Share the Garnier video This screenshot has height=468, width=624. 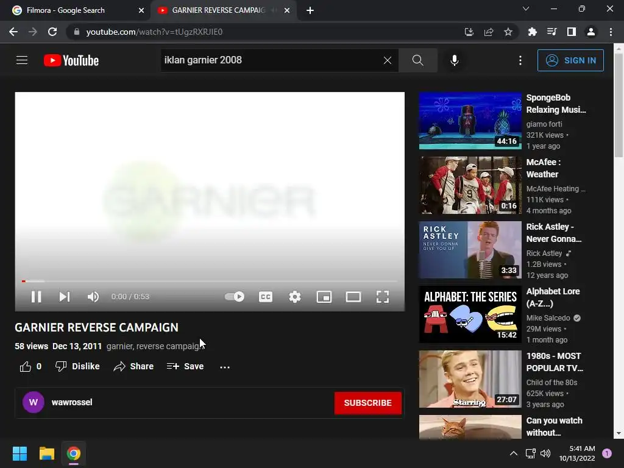pyautogui.click(x=133, y=366)
